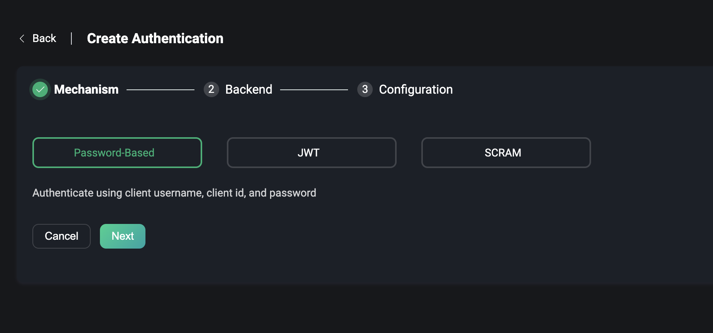Click the vertical divider beside Back

(x=71, y=39)
